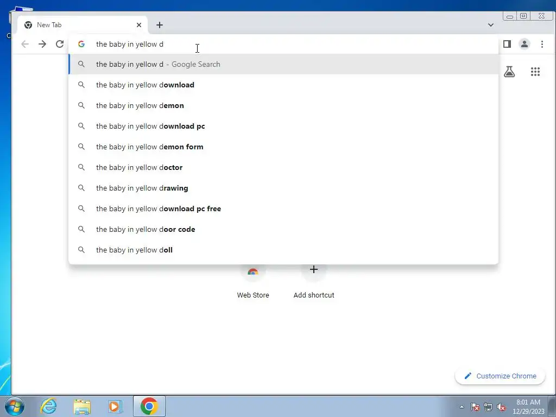
Task: Expand the tab search chevron
Action: [x=491, y=25]
